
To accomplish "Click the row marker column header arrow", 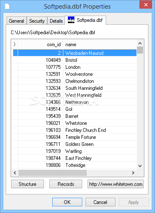I will pyautogui.click(x=15, y=44).
